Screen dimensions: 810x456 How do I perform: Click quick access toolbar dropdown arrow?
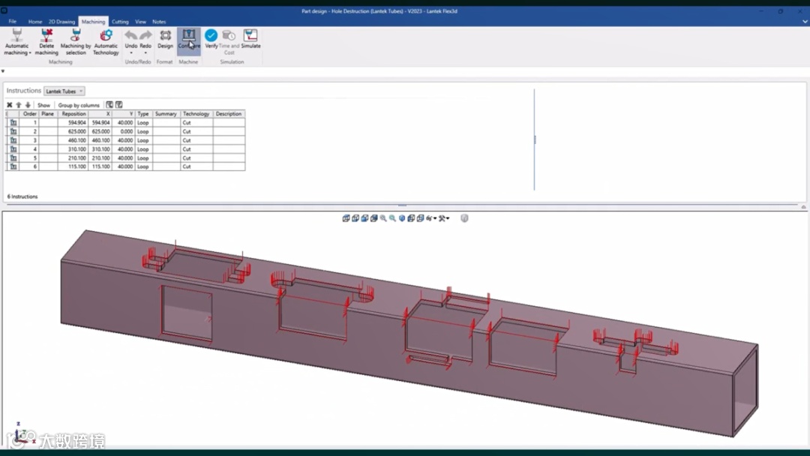[x=3, y=71]
